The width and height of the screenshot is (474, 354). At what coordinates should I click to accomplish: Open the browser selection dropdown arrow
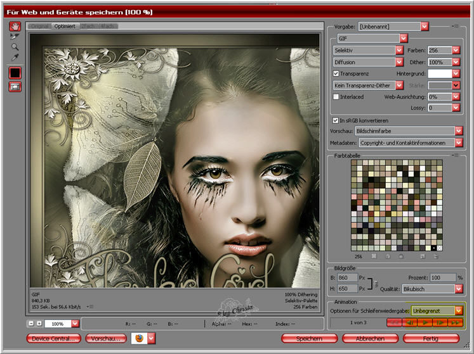(x=152, y=338)
